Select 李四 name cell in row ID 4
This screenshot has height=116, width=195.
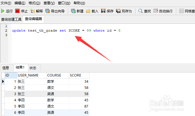[x=32, y=100]
